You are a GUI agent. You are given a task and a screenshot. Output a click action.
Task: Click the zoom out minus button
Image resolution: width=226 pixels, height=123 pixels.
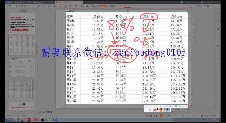pyautogui.click(x=173, y=116)
